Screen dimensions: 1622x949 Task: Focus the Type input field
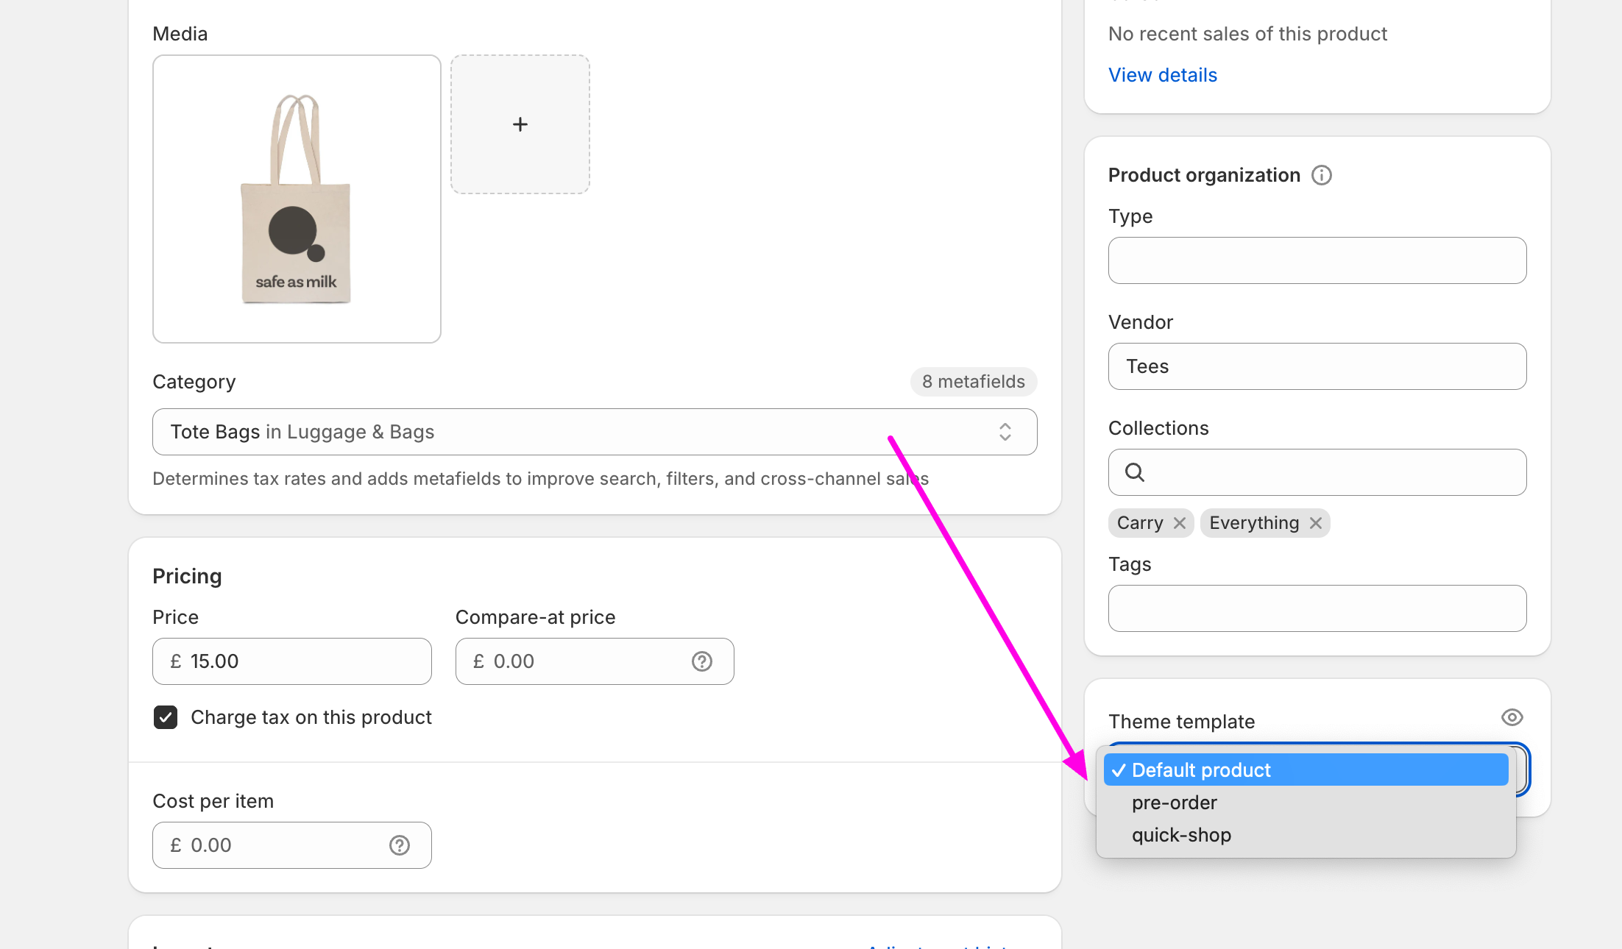click(x=1317, y=260)
